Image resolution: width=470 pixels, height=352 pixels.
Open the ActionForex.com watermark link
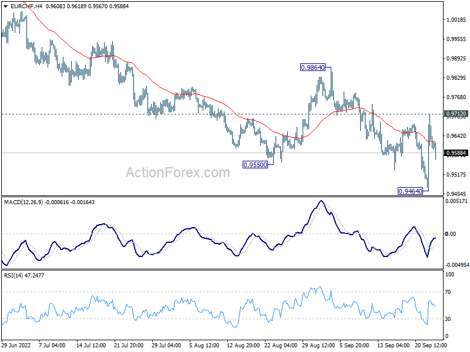(178, 172)
